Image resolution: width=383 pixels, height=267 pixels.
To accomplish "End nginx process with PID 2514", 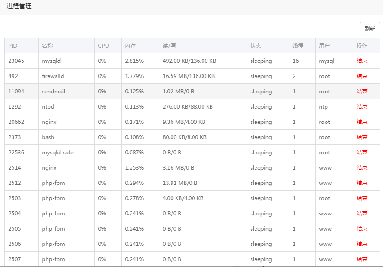I will coord(362,168).
